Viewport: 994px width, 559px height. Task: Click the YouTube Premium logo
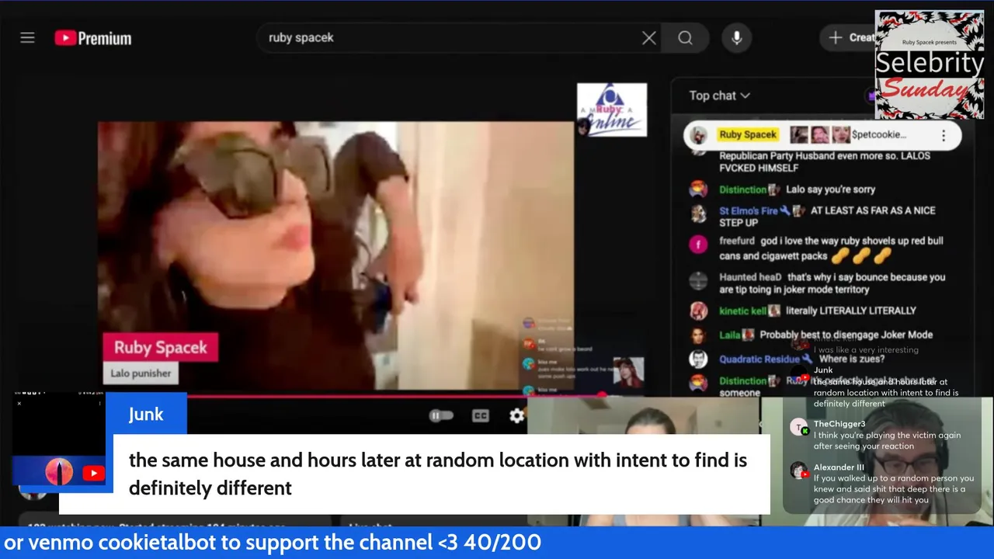[93, 38]
